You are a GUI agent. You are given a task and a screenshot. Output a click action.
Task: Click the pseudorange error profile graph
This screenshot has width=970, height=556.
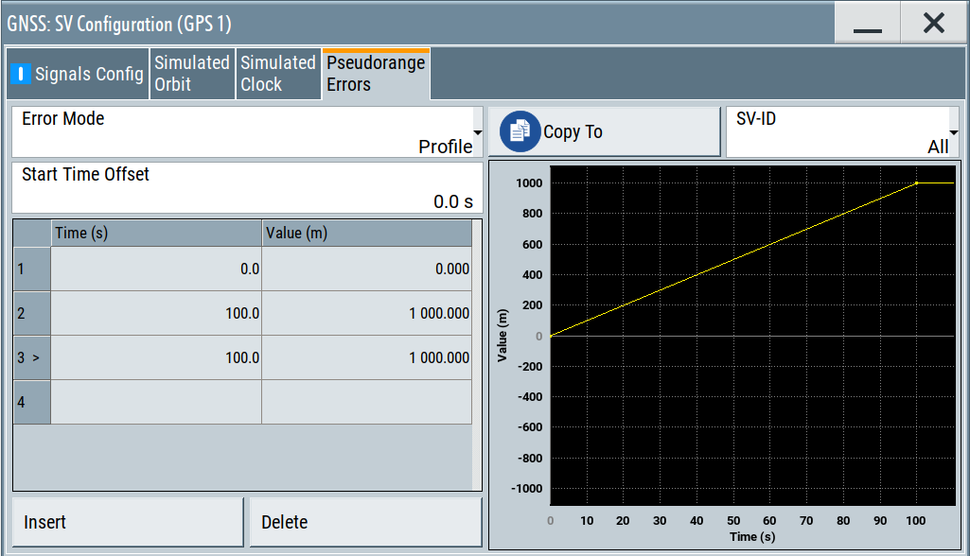pyautogui.click(x=753, y=336)
